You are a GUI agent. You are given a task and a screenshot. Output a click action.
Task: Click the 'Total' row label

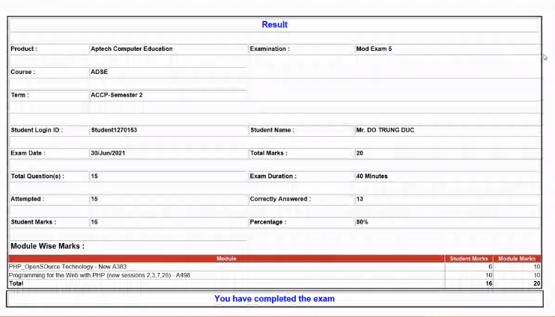(16, 283)
